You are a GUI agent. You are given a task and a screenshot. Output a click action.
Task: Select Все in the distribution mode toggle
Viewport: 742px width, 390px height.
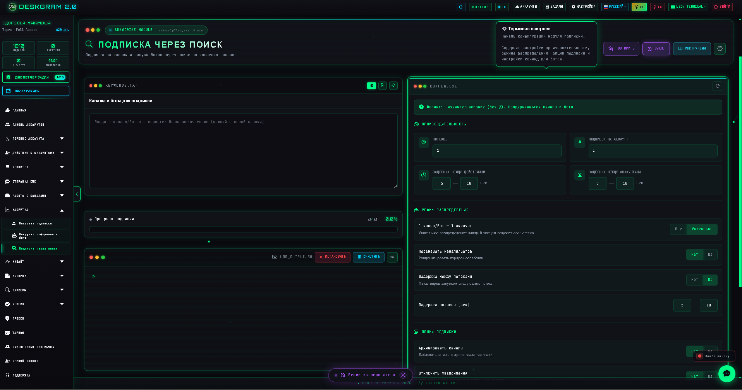point(678,229)
